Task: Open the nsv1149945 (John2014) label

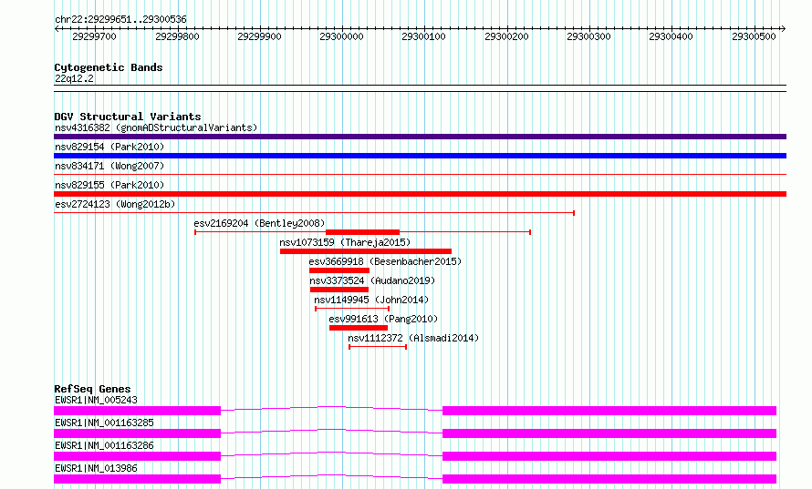Action: tap(371, 300)
